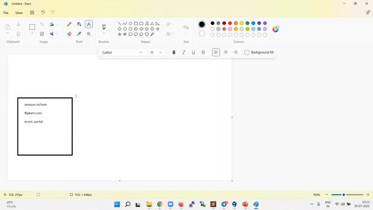Open taskbar Search
This screenshot has width=373, height=210.
[128, 204]
